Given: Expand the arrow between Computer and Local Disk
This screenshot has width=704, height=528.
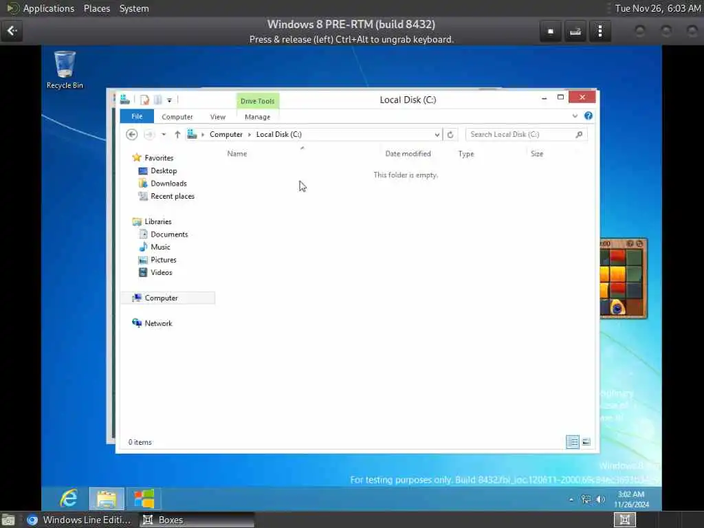Looking at the screenshot, I should tap(250, 134).
